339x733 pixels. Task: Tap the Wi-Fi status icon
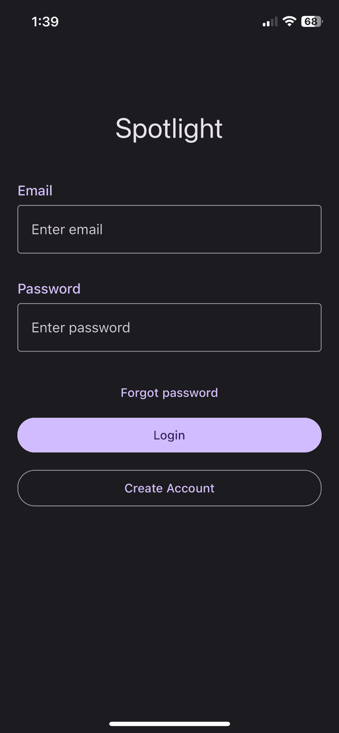(x=289, y=21)
